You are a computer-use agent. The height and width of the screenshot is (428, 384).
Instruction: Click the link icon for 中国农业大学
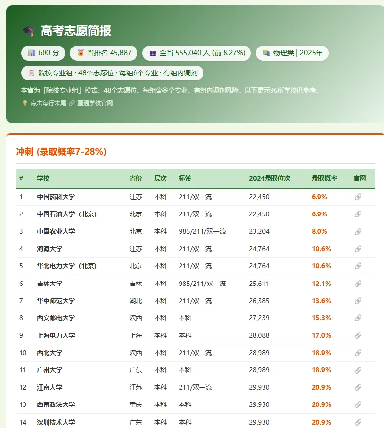(358, 232)
